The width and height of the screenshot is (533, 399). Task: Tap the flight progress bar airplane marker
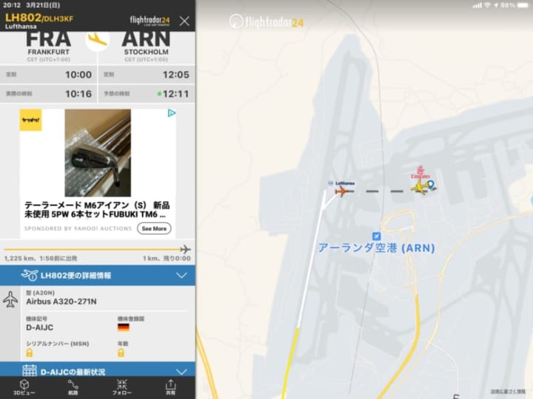[185, 250]
